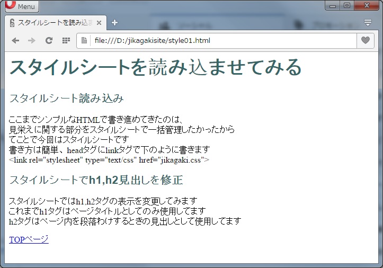383x268 pixels.
Task: Close the Opera window
Action: pyautogui.click(x=367, y=5)
